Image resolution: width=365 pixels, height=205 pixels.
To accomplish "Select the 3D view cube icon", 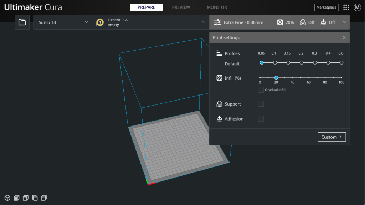I will (7, 198).
